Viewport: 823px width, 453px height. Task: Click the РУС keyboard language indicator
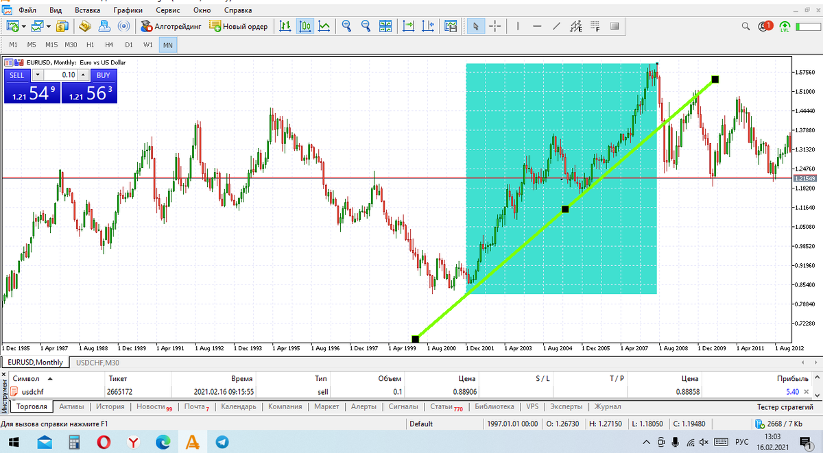click(742, 442)
